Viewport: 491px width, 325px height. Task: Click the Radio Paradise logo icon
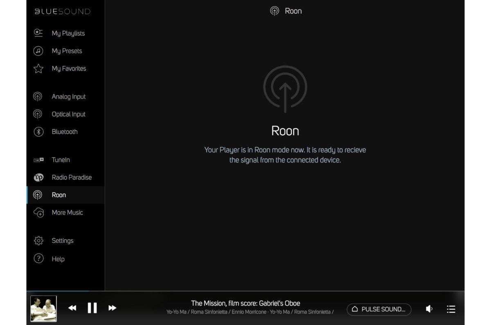38,177
